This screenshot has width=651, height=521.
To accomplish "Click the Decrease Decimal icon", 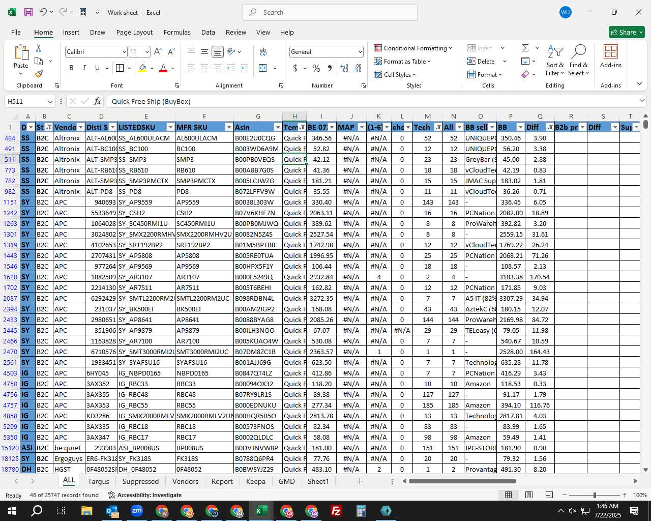I will click(358, 68).
